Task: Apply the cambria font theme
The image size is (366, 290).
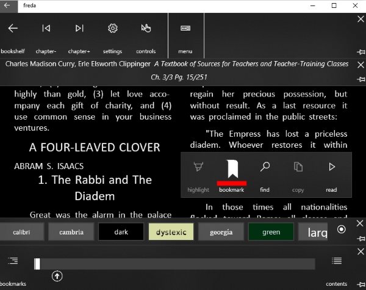Action: pyautogui.click(x=71, y=232)
